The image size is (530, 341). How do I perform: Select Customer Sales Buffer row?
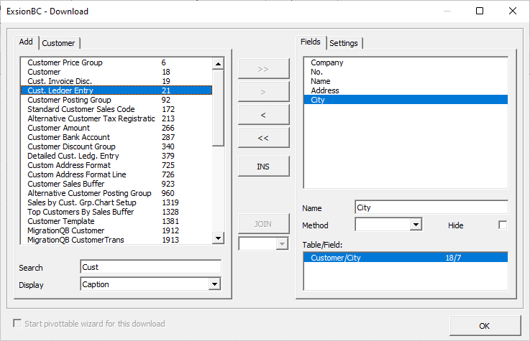coord(116,184)
